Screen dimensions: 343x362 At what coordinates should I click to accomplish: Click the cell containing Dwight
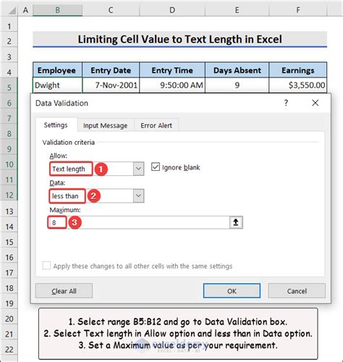[57, 85]
